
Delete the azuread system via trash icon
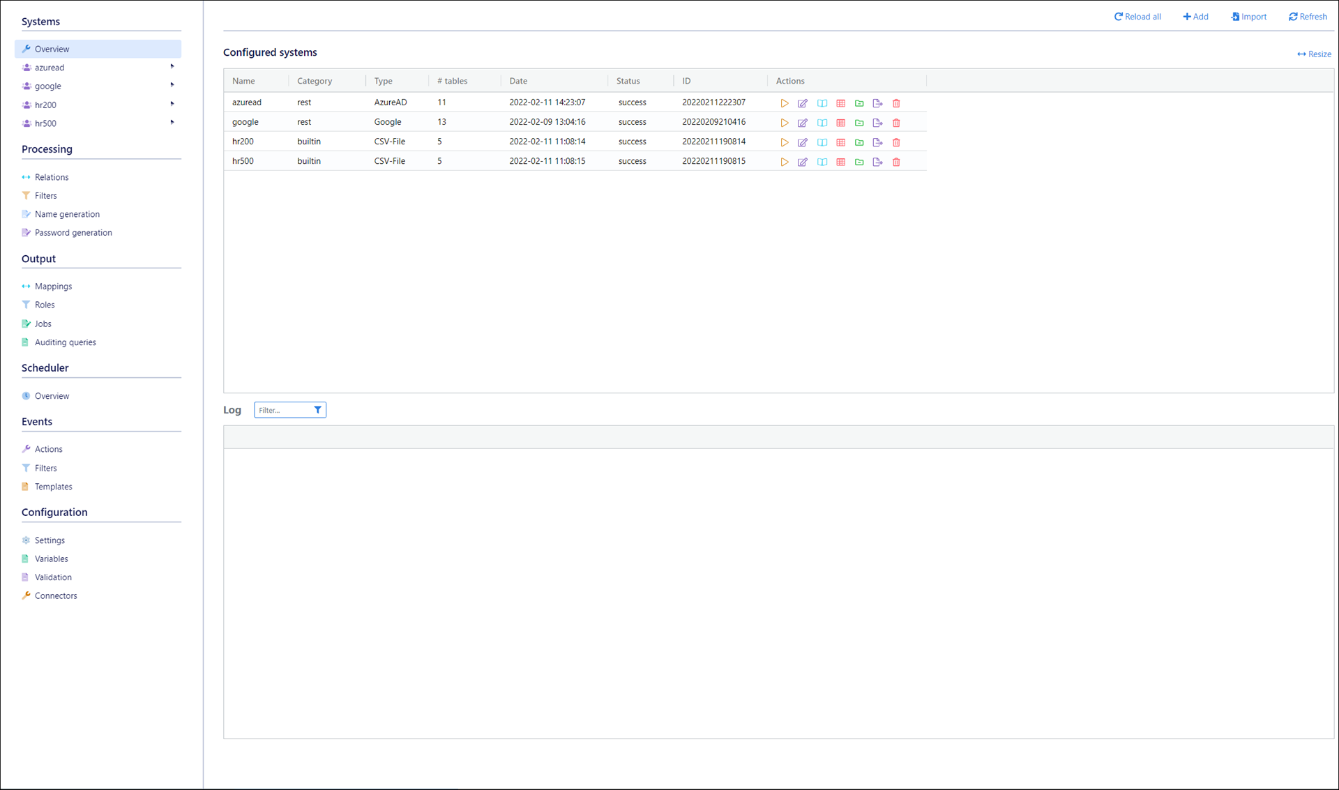[896, 103]
